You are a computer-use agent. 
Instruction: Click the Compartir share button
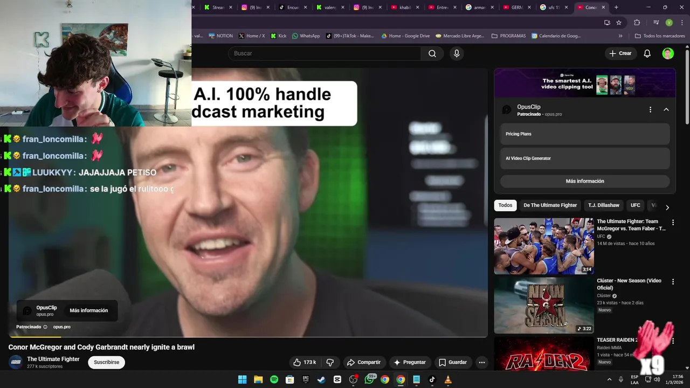point(364,362)
